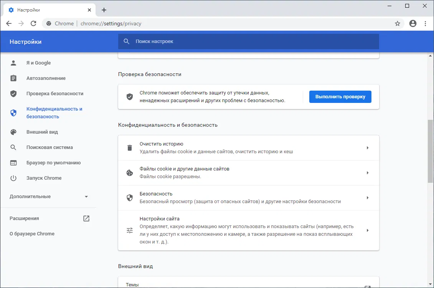Close the Настройки tab
This screenshot has height=288, width=434.
click(x=89, y=10)
